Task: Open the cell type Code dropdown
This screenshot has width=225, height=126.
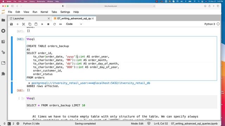Action: click(74, 24)
